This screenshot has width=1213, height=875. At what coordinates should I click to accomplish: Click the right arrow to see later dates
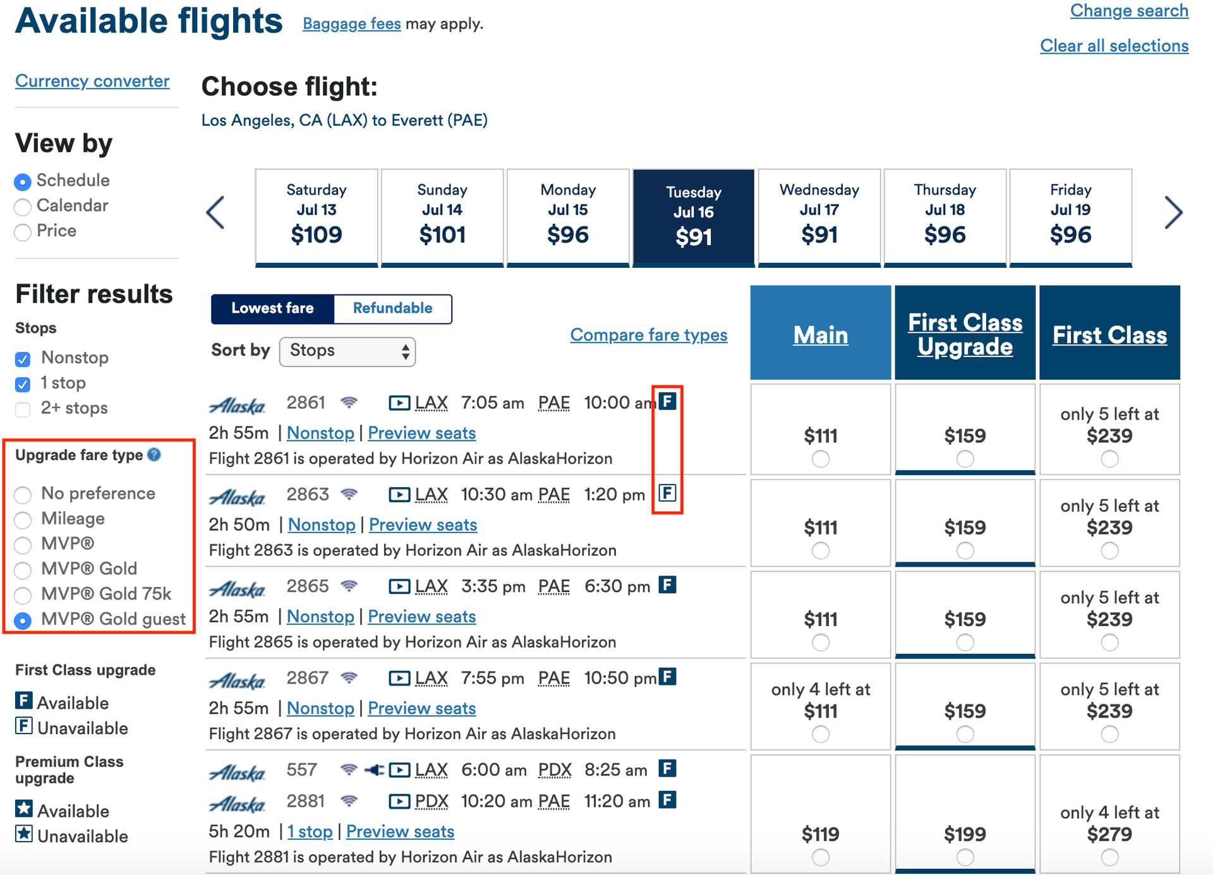(1173, 213)
